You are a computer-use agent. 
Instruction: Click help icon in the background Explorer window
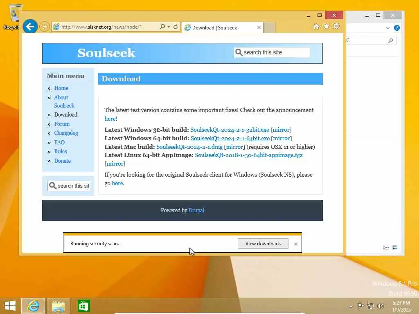[397, 28]
